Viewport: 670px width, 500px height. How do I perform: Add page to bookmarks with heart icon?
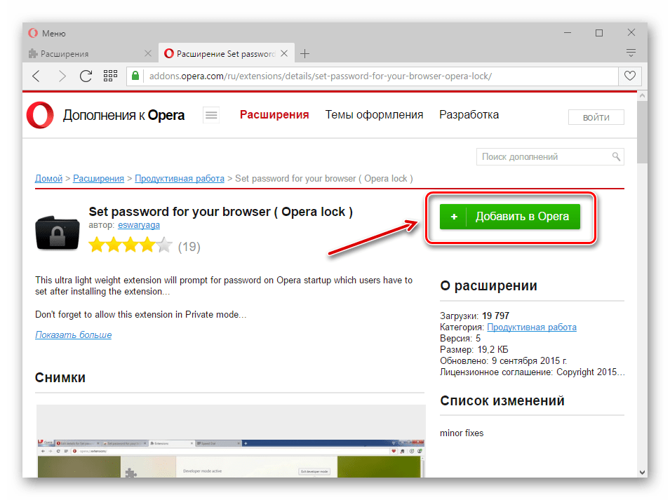pos(630,76)
